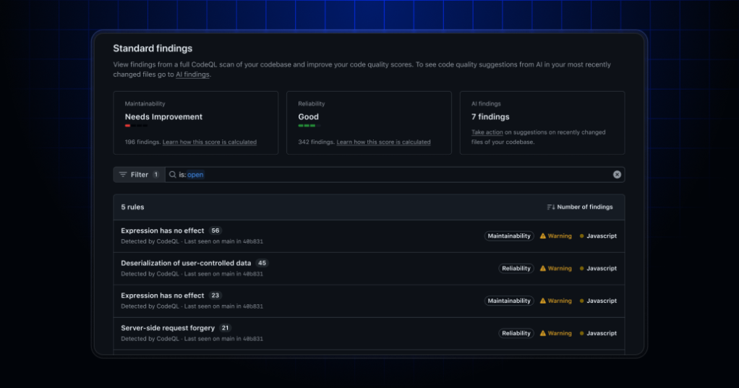Viewport: 739px width, 388px height.
Task: Open Deserialization of user-controlled data rule
Action: (186, 263)
